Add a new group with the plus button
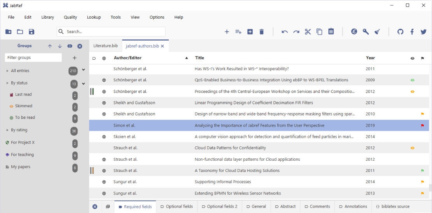Image resolution: width=432 pixels, height=213 pixels. click(74, 58)
